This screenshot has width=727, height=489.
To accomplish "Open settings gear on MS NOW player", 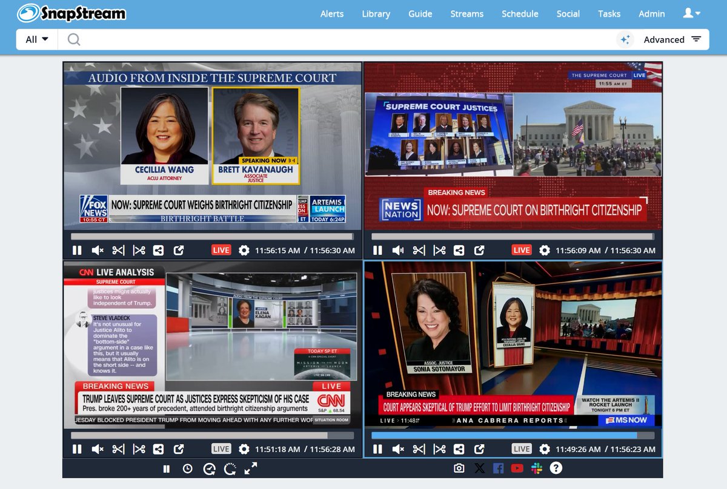I will click(545, 449).
